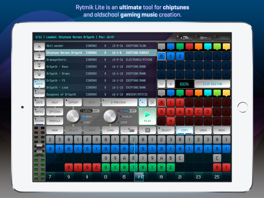Sort song list by RATED
Image resolution: width=264 pixels, height=198 pixels.
39,111
